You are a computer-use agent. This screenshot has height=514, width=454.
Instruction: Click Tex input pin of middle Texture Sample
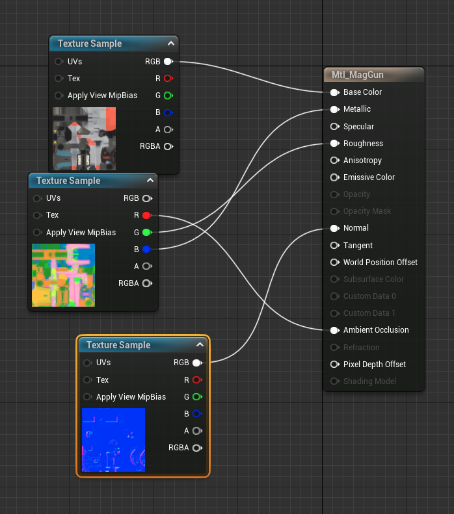point(37,215)
